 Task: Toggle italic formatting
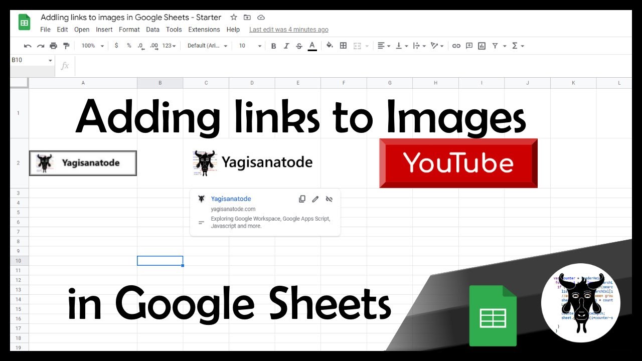(286, 46)
